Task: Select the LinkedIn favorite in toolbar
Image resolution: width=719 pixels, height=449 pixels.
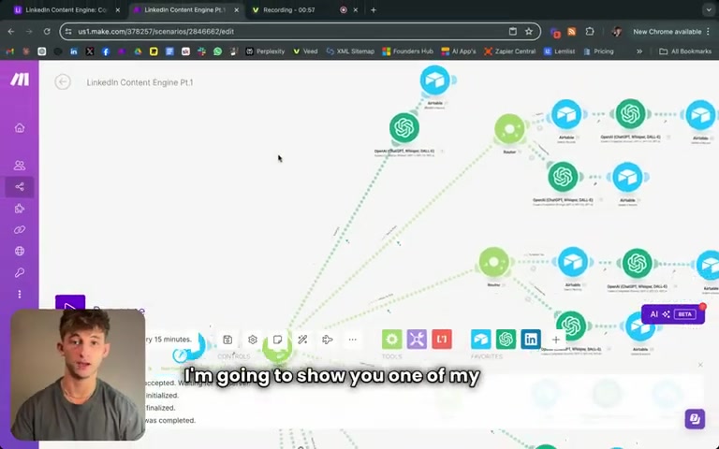Action: tap(531, 339)
